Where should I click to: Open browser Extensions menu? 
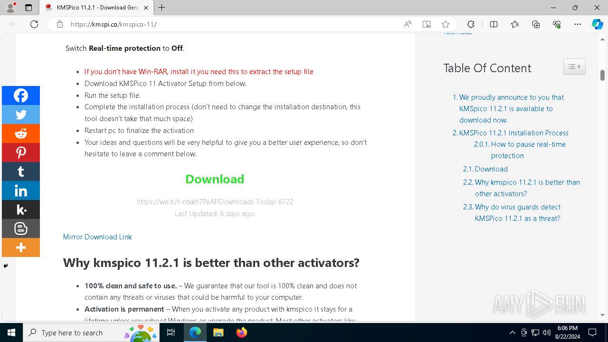471,24
